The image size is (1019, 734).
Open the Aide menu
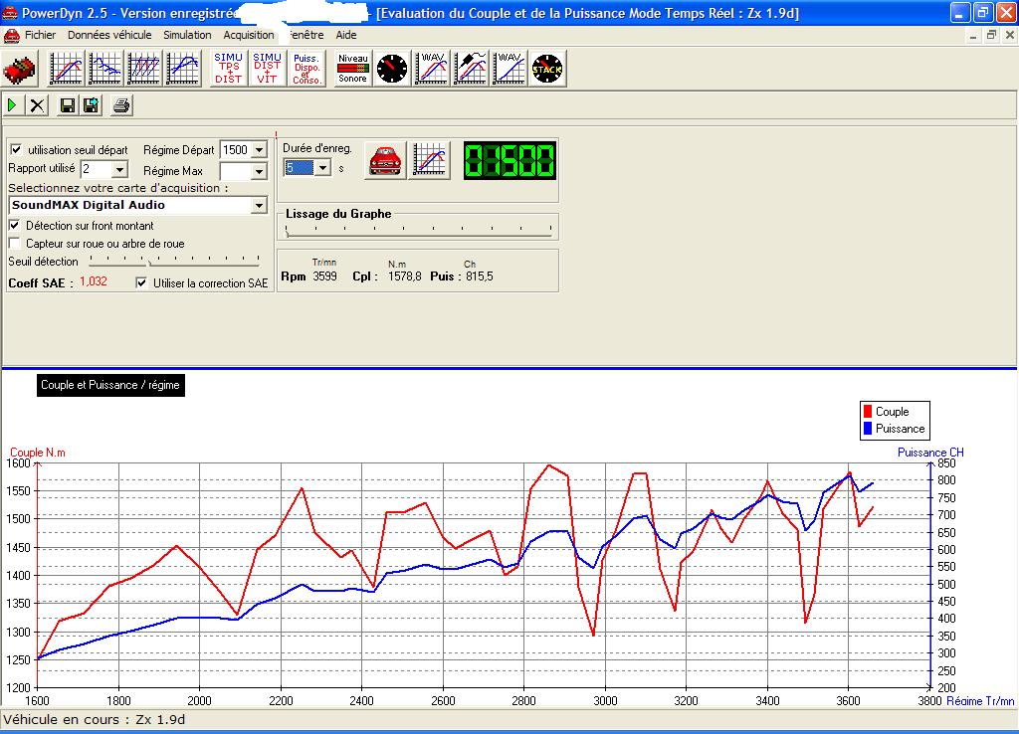tap(345, 35)
